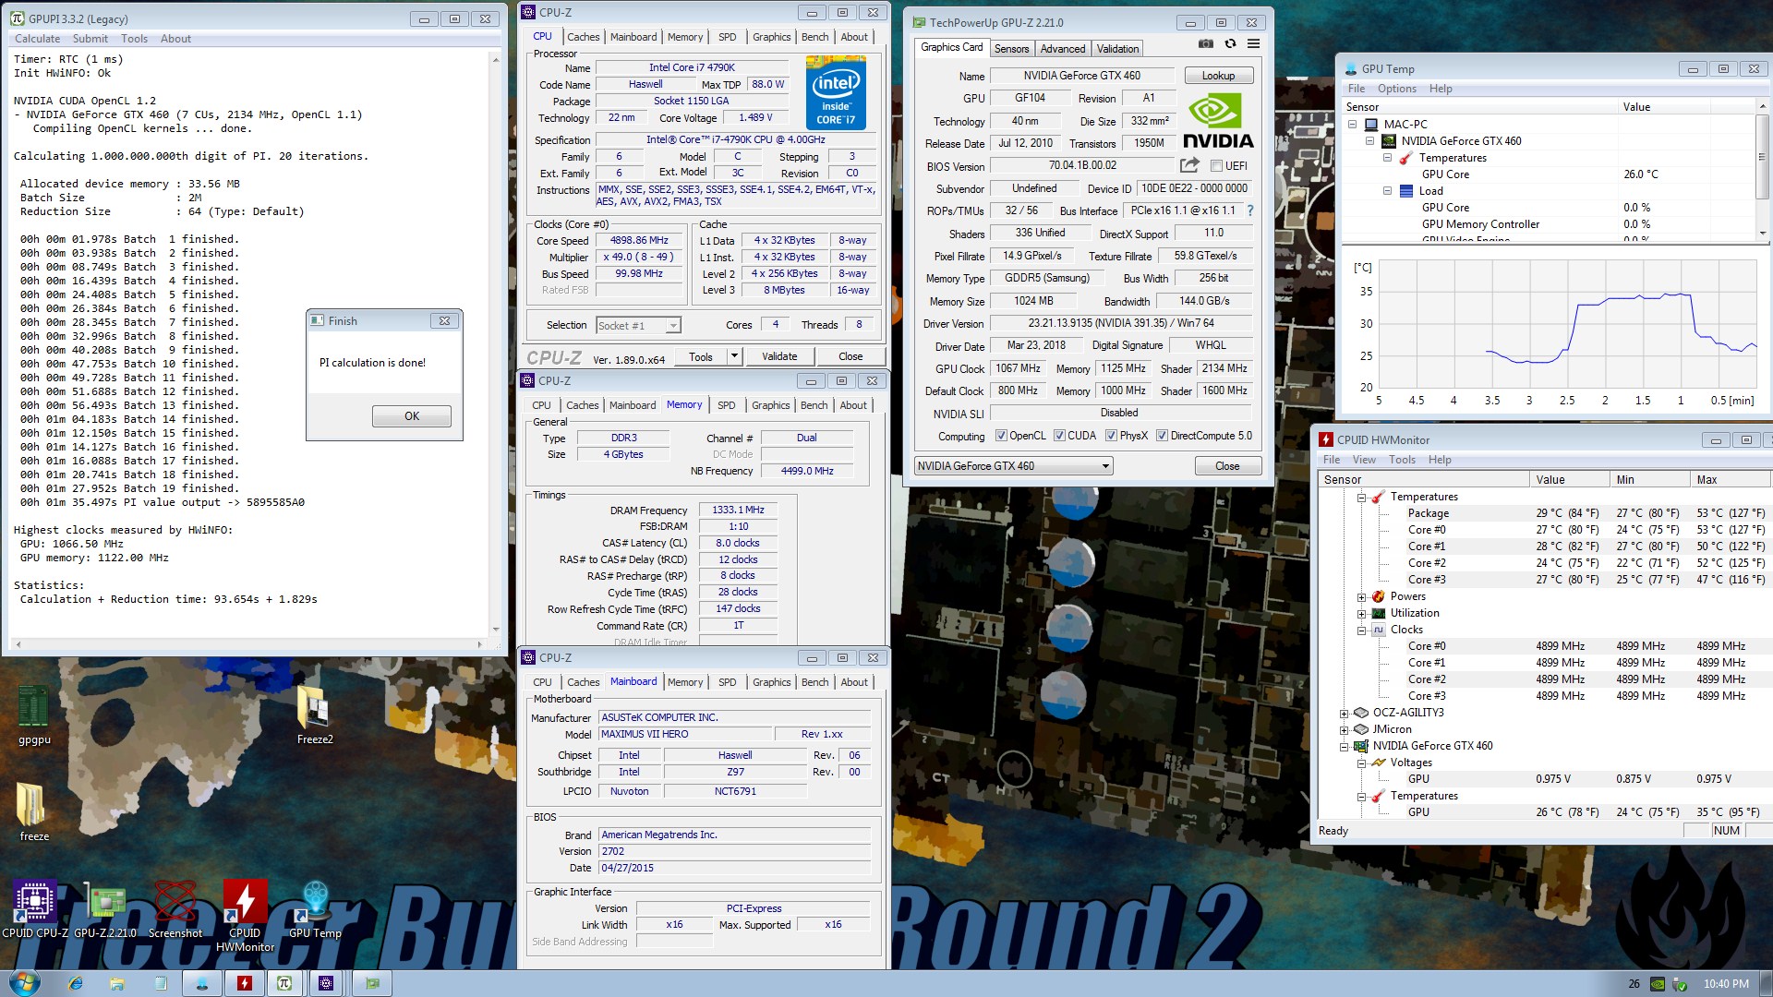1773x997 pixels.
Task: Switch to the Sensors tab in GPU-Z
Action: point(1011,49)
